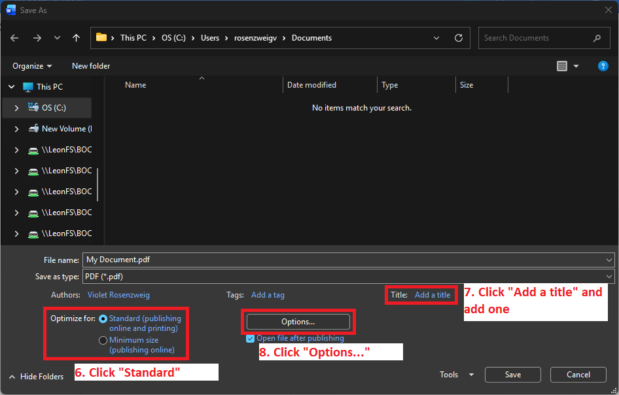Click the Word icon in title bar
619x395 pixels.
coord(10,10)
